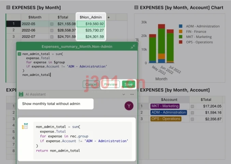This screenshot has width=231, height=164.
Task: Select the $Account column header
Action: click(x=169, y=100)
